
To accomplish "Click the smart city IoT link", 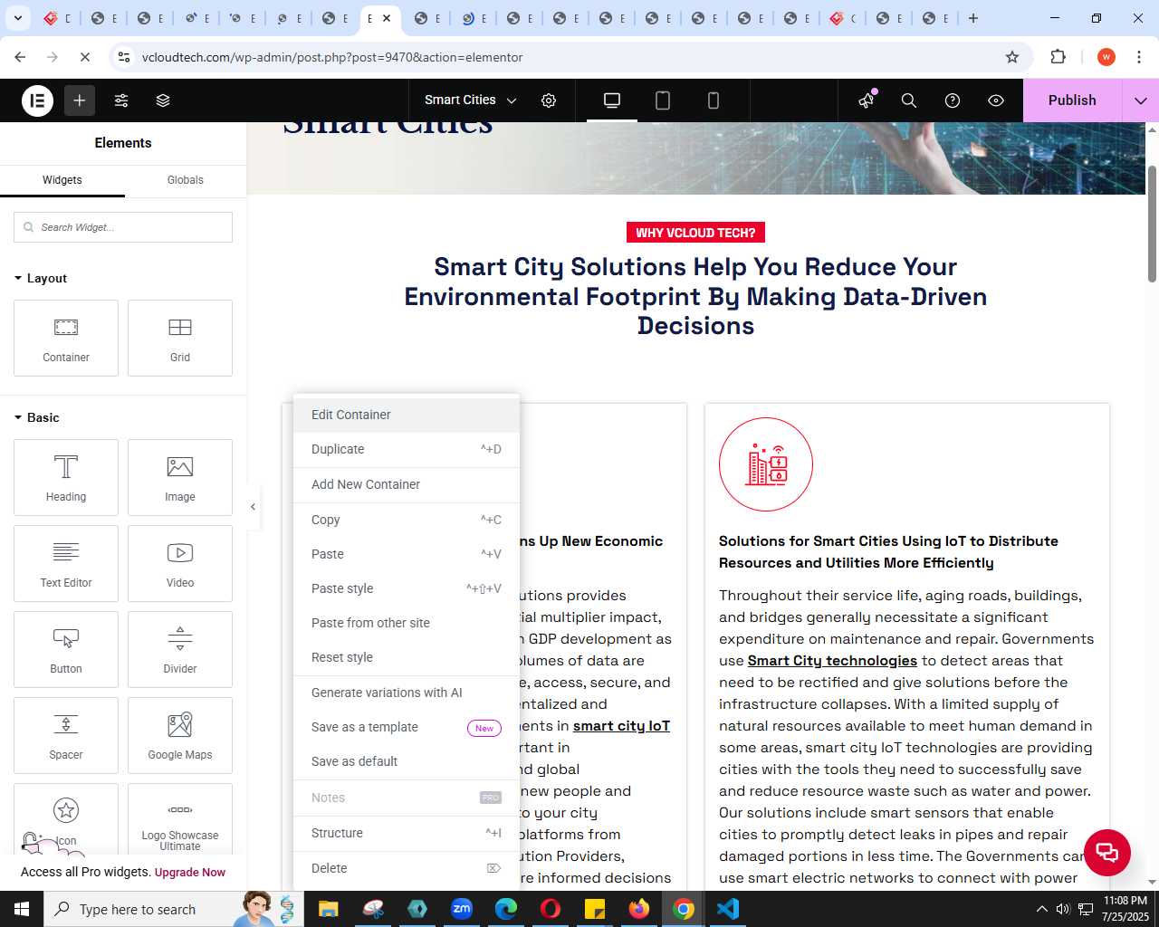I will coord(621,726).
